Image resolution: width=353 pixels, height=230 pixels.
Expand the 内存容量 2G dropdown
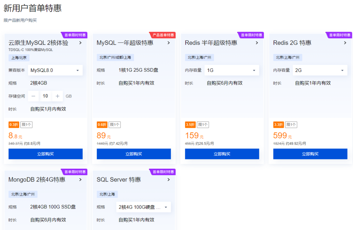(320, 70)
